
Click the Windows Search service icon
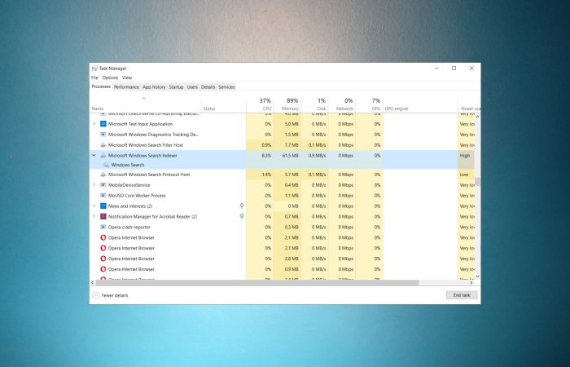(107, 165)
